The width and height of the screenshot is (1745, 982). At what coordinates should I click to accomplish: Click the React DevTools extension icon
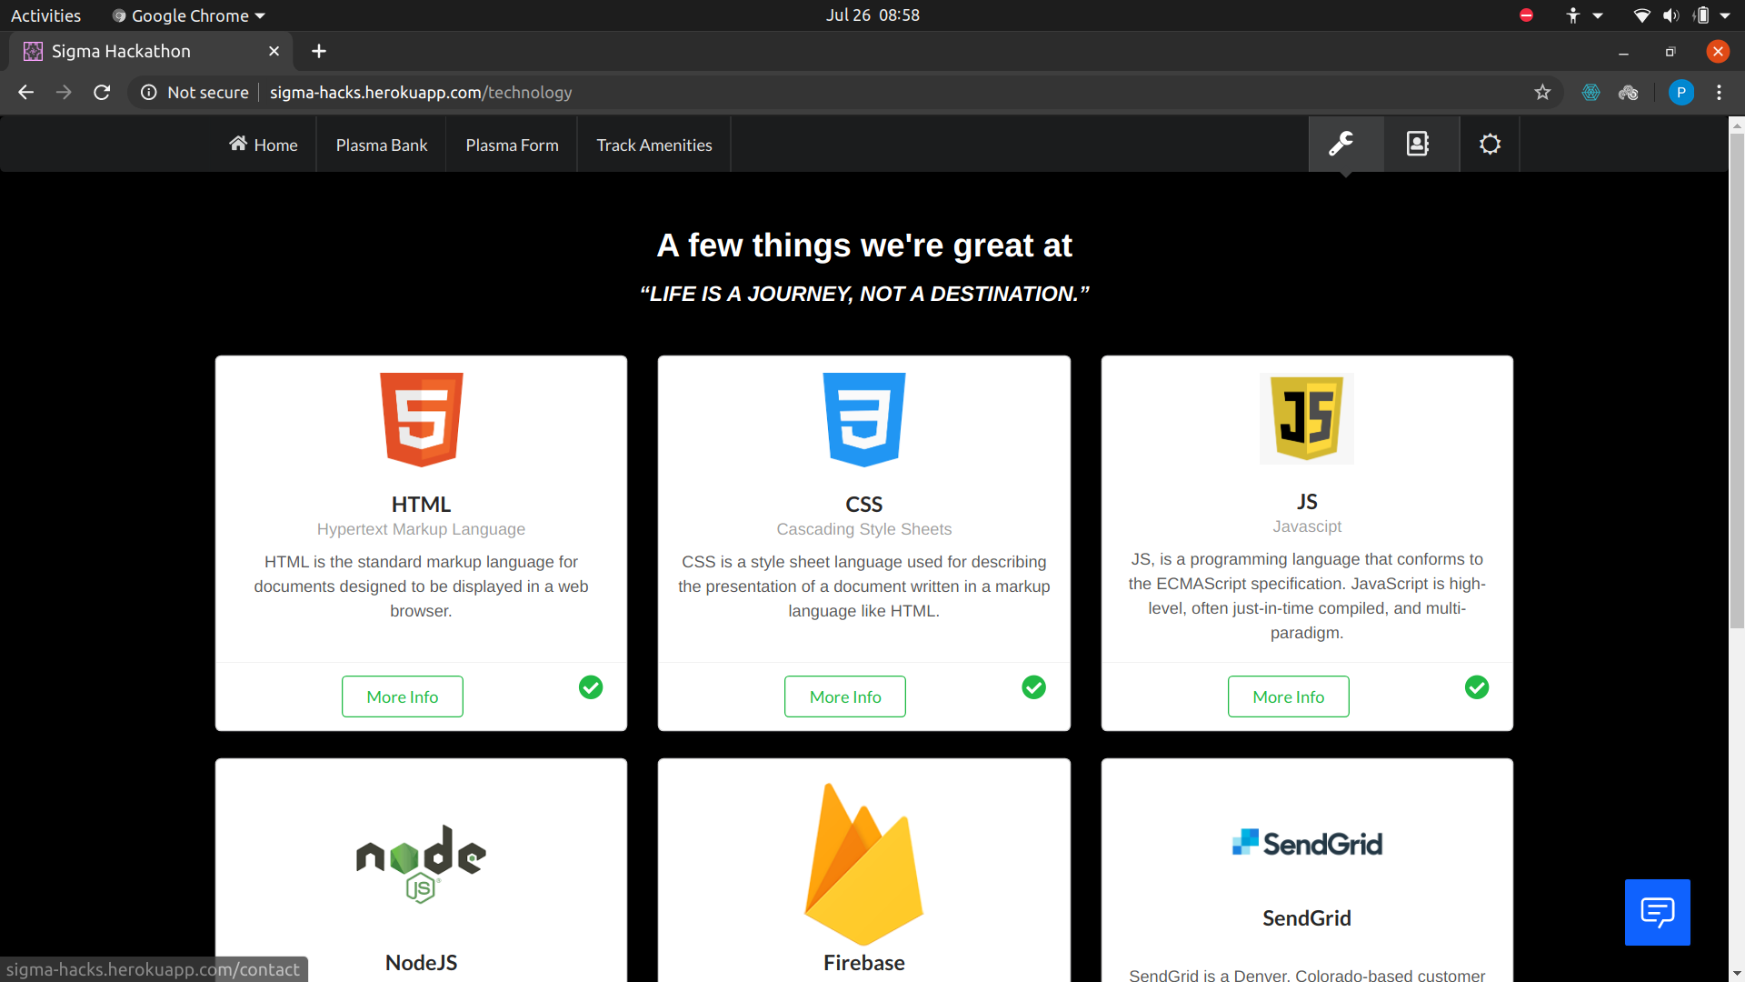pos(1590,92)
